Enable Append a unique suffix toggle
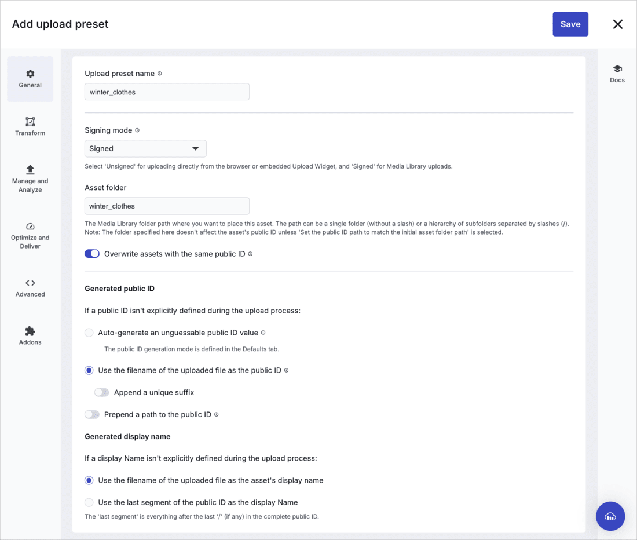637x540 pixels. coord(101,392)
